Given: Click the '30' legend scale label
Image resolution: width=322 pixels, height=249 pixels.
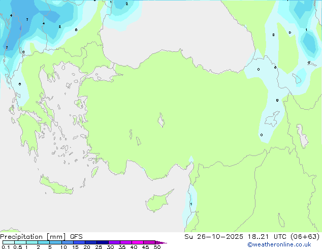Looking at the screenshot, I should click(110, 247).
